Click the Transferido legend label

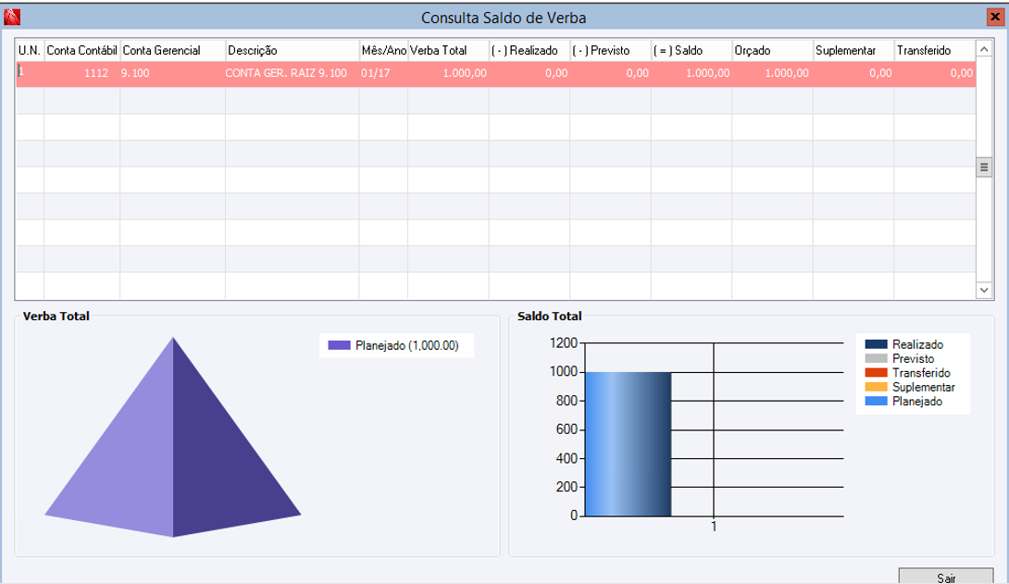(921, 373)
